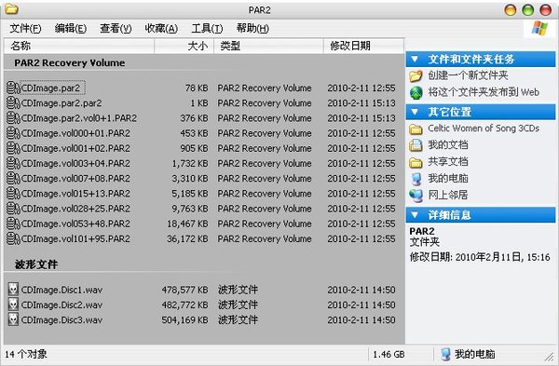Click the 我的电脑 icon in 其它位置
Image resolution: width=559 pixels, height=366 pixels.
click(416, 179)
